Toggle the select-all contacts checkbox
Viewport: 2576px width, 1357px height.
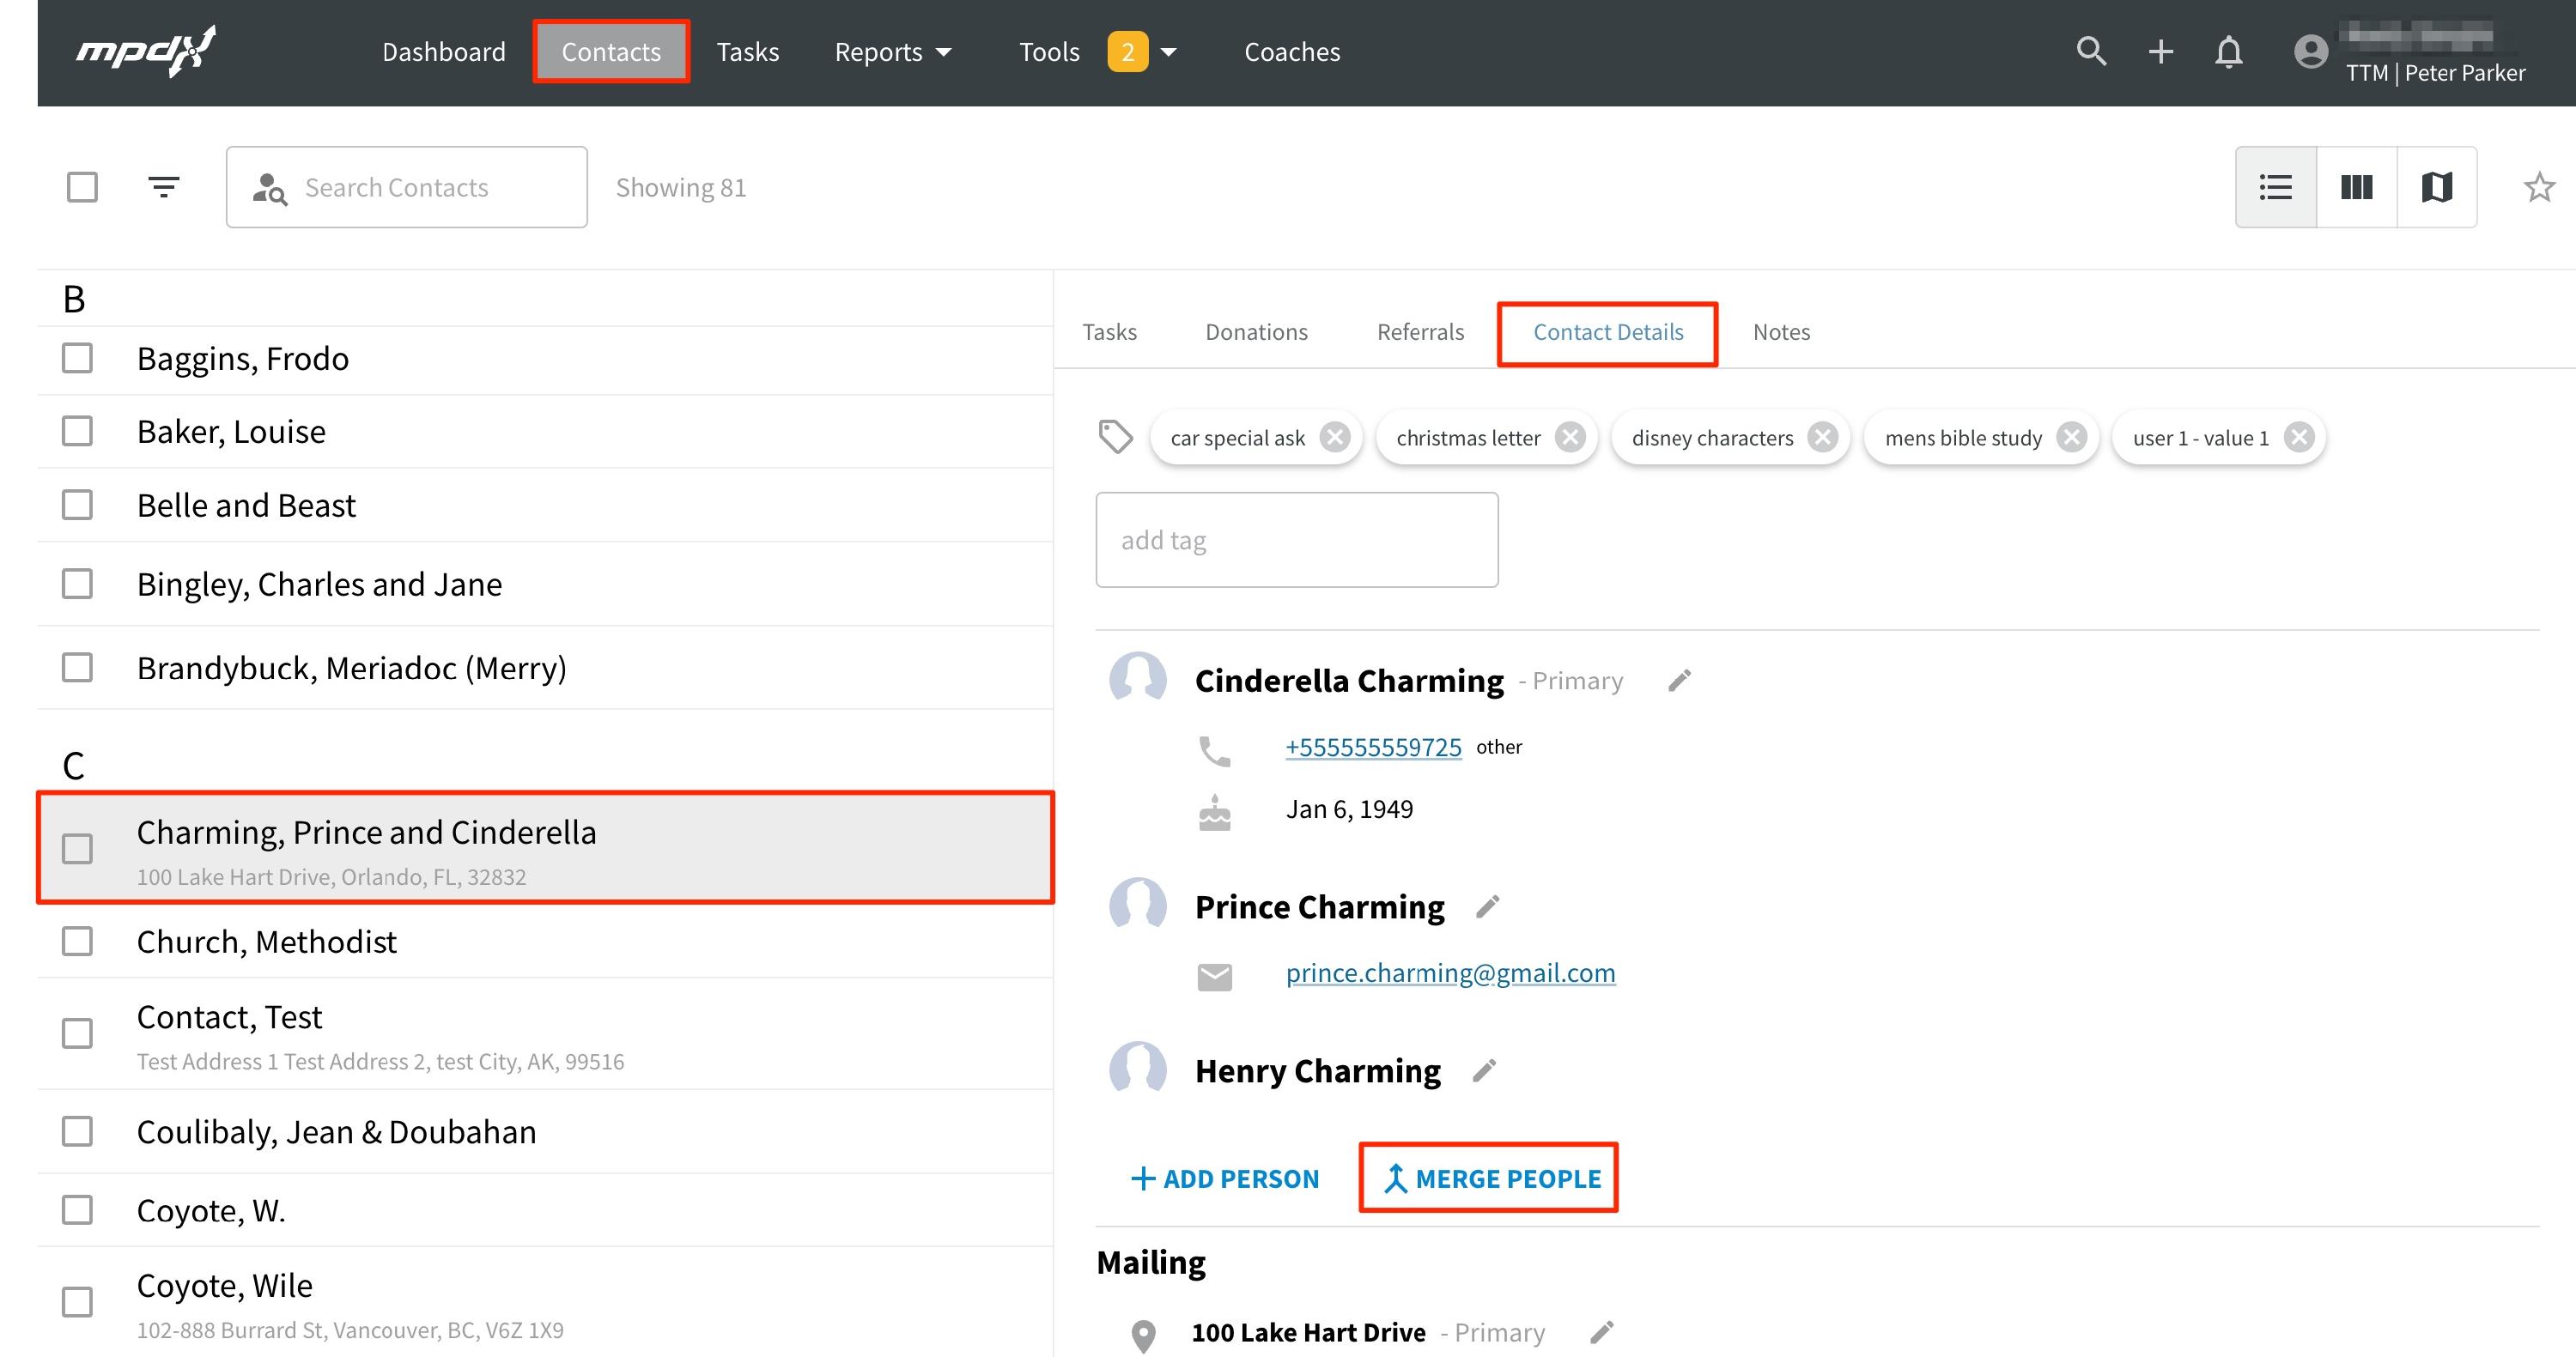[82, 187]
